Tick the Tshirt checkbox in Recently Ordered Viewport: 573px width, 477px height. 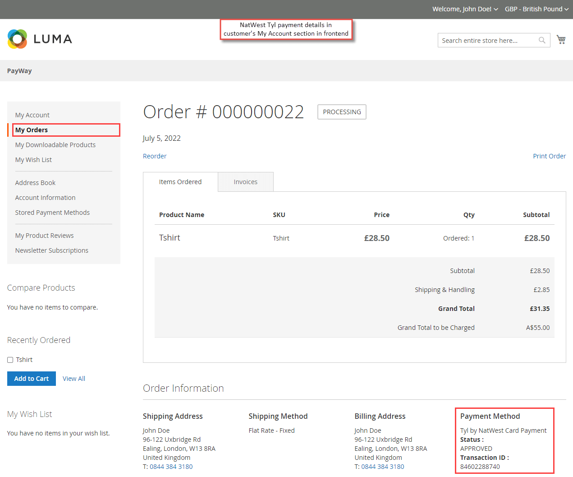(10, 360)
